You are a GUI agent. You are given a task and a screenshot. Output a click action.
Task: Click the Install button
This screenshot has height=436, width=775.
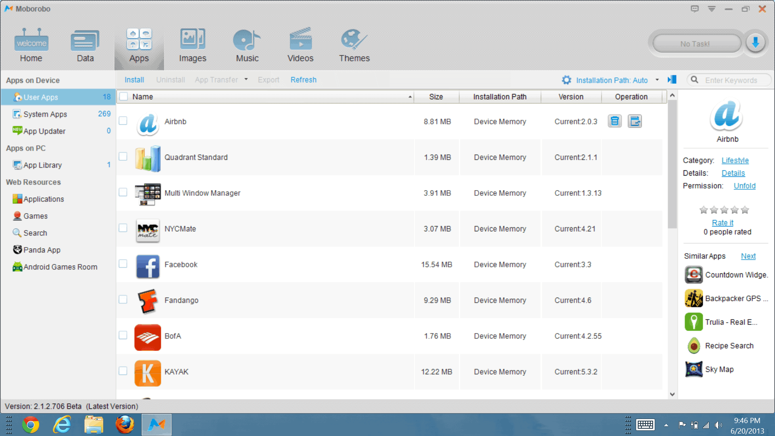point(134,80)
